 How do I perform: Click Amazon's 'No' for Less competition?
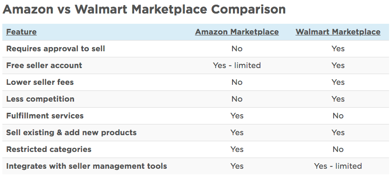pyautogui.click(x=237, y=99)
